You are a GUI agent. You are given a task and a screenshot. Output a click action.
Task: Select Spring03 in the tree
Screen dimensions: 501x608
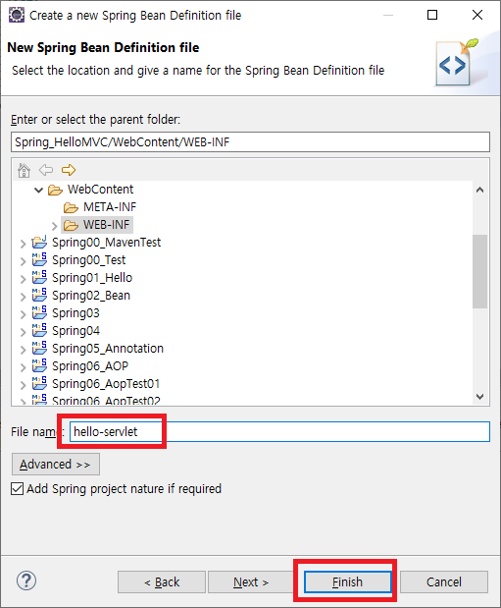coord(75,313)
